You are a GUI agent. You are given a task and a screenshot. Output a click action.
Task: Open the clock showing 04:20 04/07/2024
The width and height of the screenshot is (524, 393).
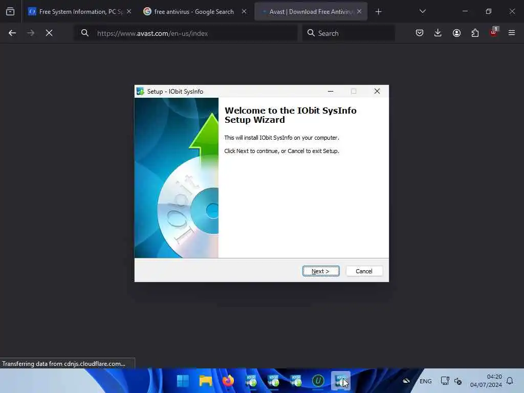tap(486, 381)
